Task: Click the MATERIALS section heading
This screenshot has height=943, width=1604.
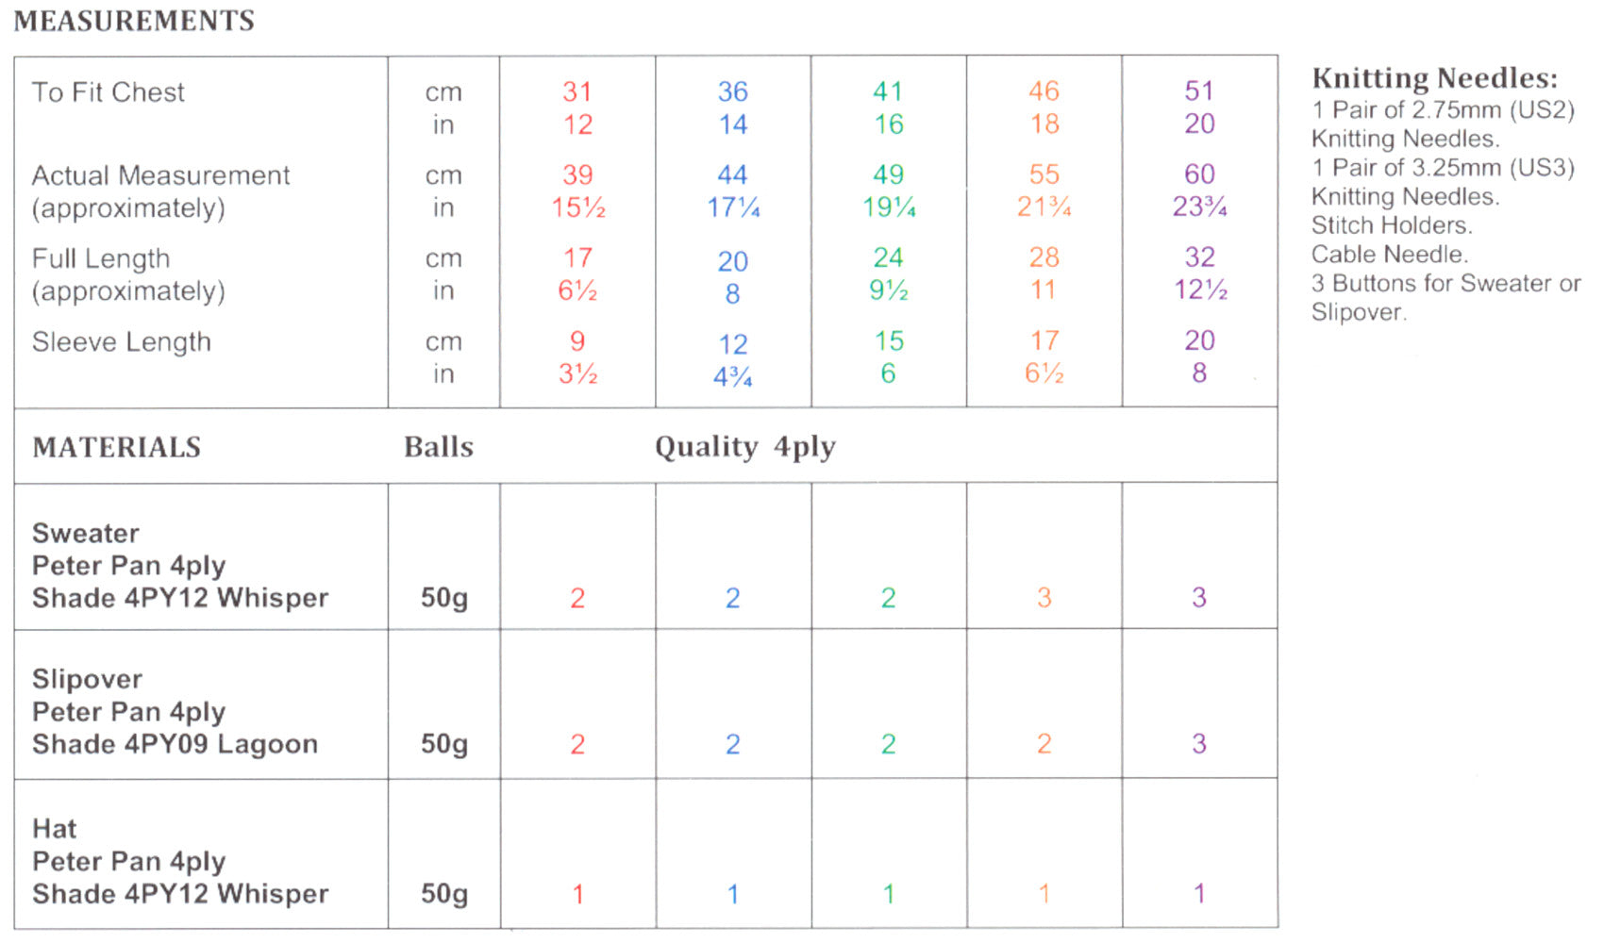Action: click(117, 447)
